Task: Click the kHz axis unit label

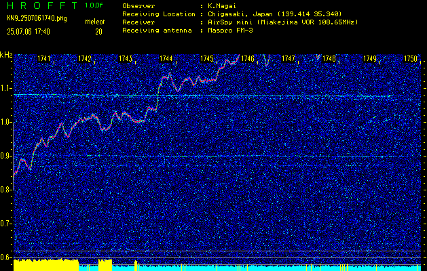Action: tap(6, 55)
